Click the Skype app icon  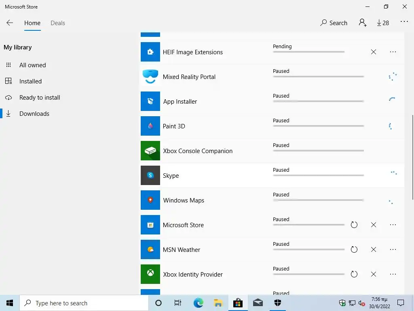coord(150,175)
